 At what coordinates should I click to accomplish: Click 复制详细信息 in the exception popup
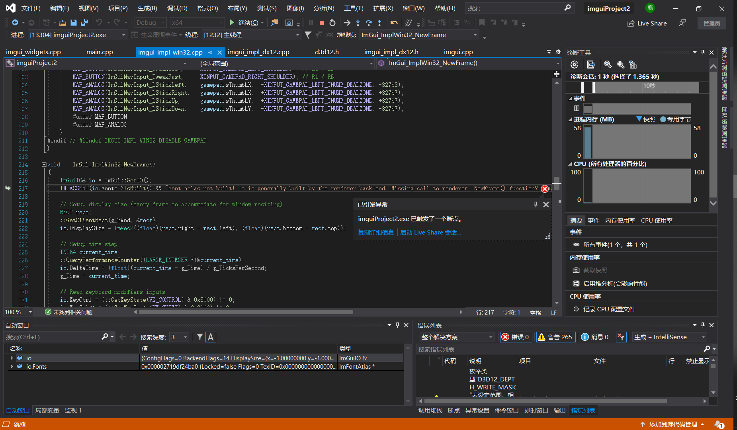(x=375, y=232)
